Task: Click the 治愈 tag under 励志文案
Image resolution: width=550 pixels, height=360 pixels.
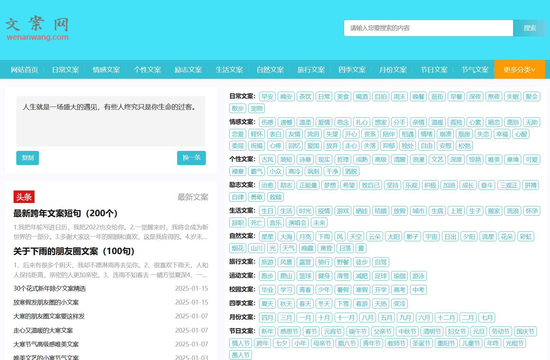Action: [x=267, y=185]
